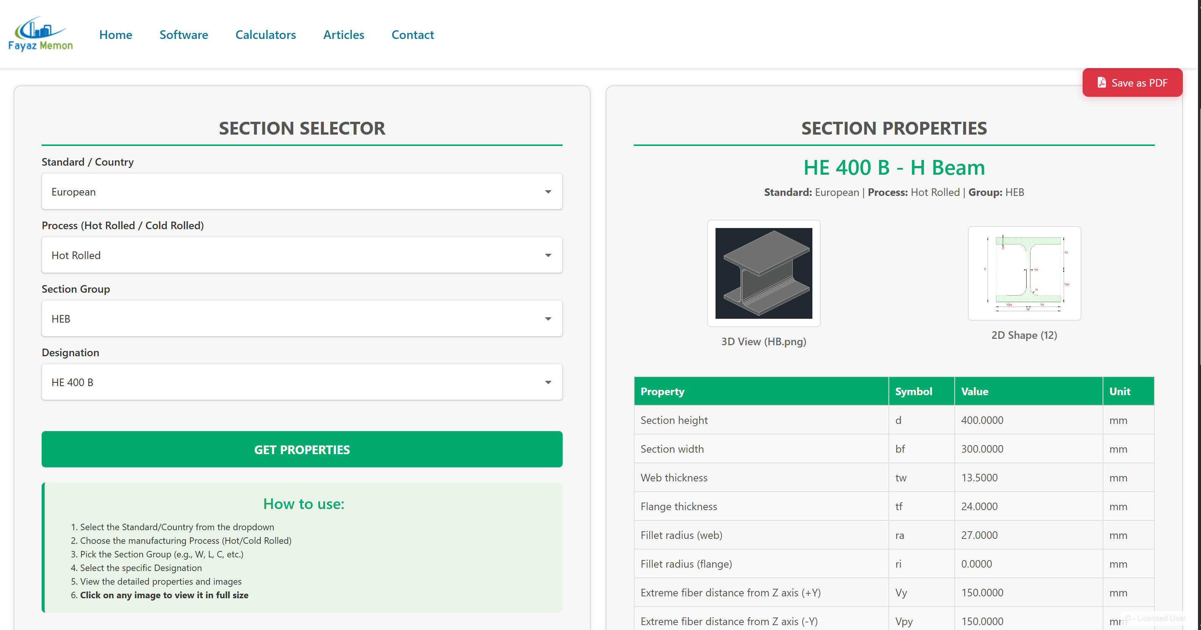The height and width of the screenshot is (630, 1201).
Task: Go to the Home menu item
Action: (x=116, y=34)
